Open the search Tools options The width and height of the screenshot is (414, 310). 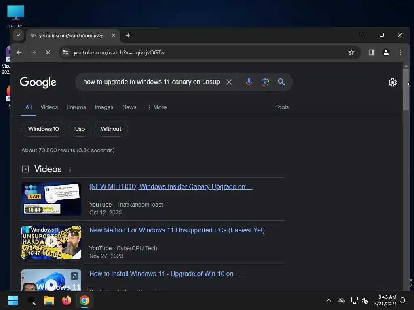pyautogui.click(x=282, y=107)
